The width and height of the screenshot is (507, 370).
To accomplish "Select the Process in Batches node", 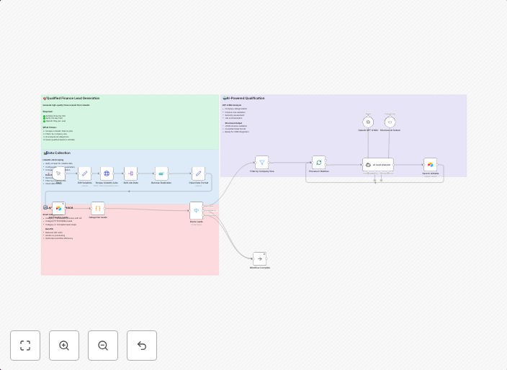I will 318,163.
